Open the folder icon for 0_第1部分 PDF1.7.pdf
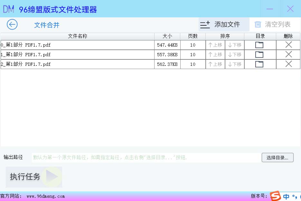The width and height of the screenshot is (301, 201). point(259,45)
